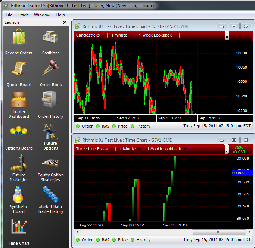
Task: Click the Order status light in the SYN chart
Action: (78, 126)
